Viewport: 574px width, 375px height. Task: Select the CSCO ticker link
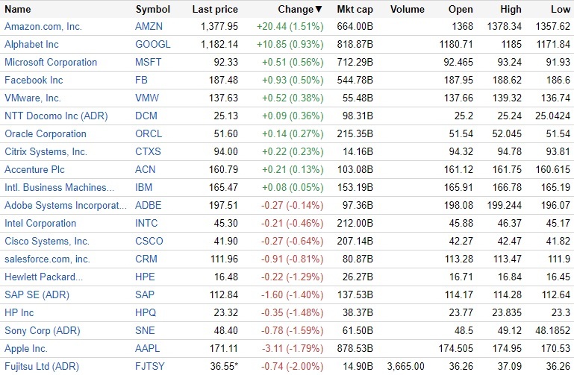tap(149, 241)
